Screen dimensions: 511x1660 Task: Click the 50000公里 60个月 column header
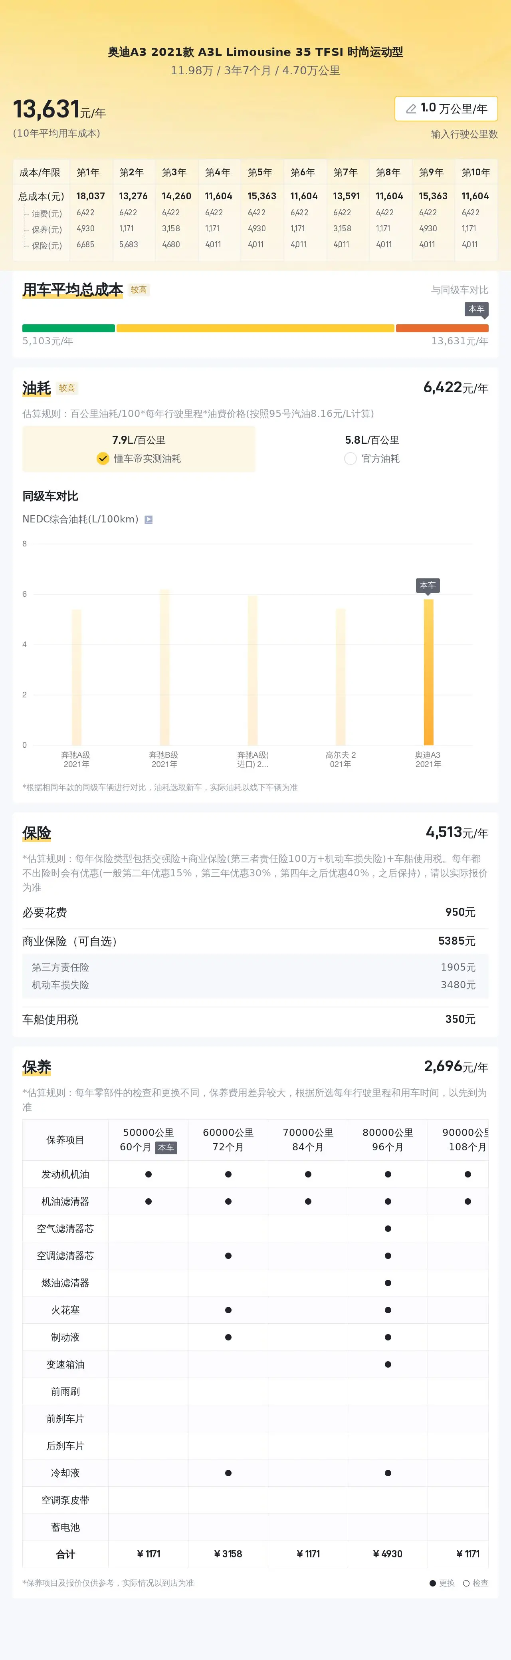coord(148,1139)
